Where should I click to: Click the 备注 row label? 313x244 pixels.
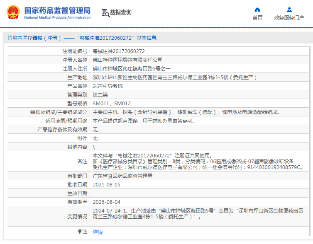[x=82, y=161]
